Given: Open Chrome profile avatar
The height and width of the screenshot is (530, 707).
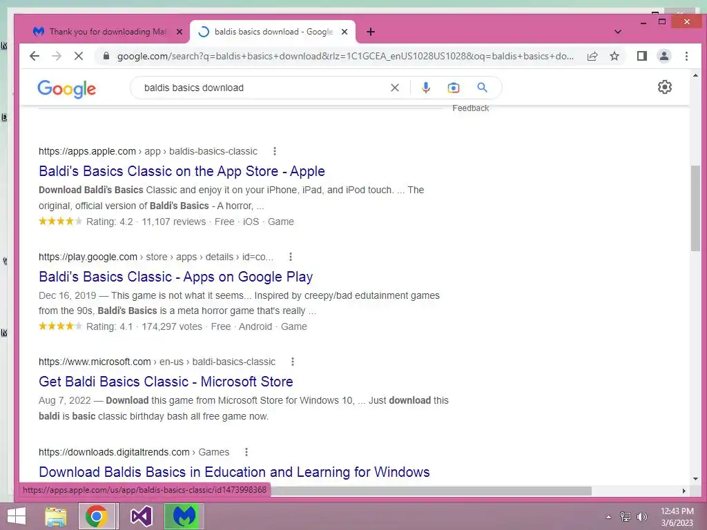Looking at the screenshot, I should pyautogui.click(x=664, y=56).
